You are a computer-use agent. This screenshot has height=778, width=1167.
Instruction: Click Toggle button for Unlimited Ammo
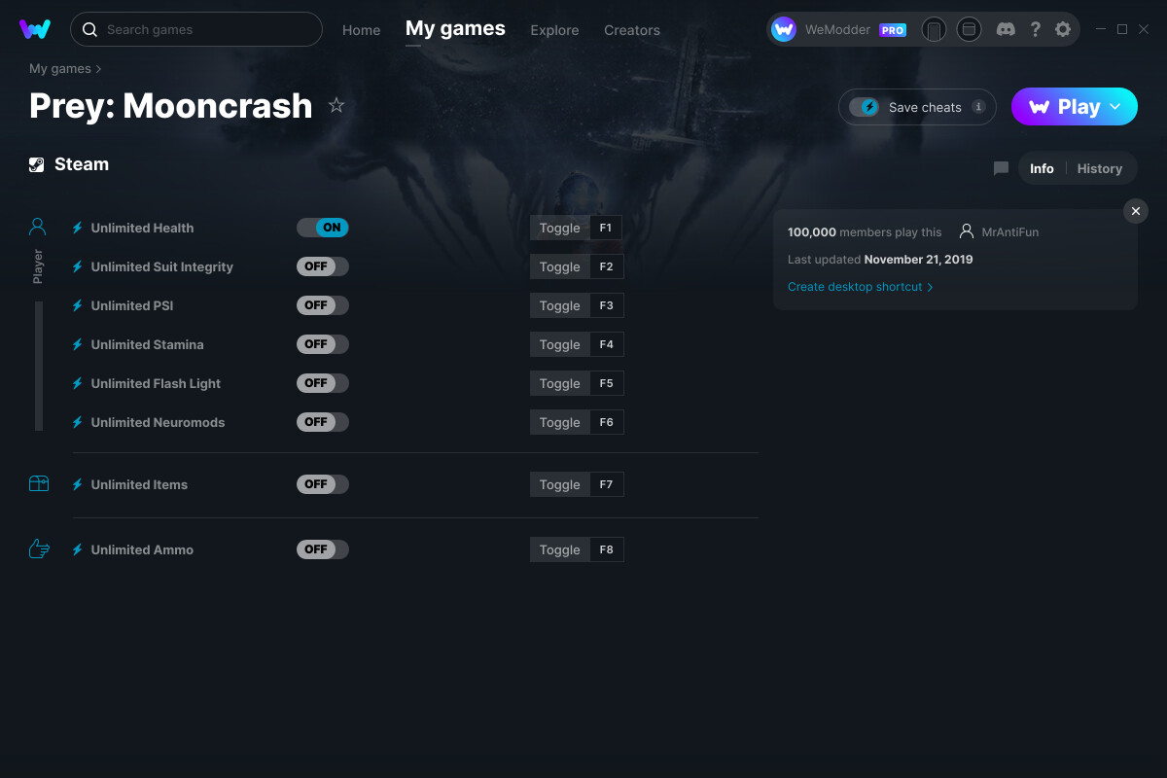coord(559,549)
